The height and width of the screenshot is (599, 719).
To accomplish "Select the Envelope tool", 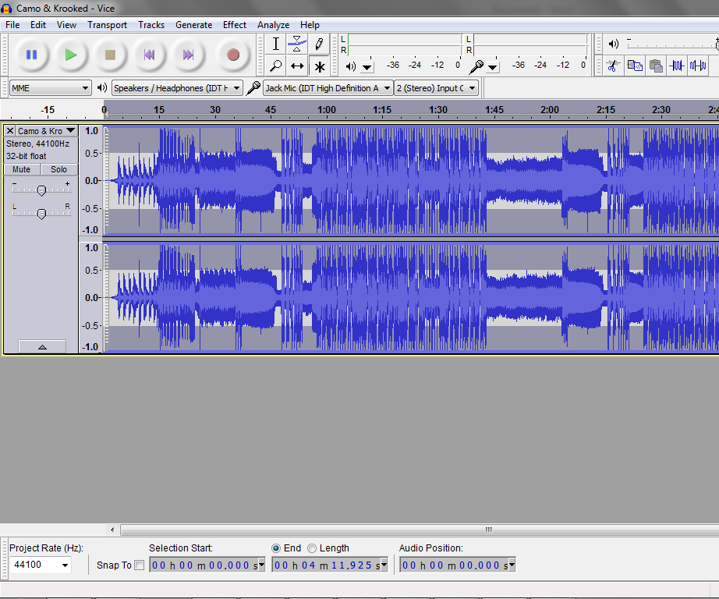I will [297, 44].
